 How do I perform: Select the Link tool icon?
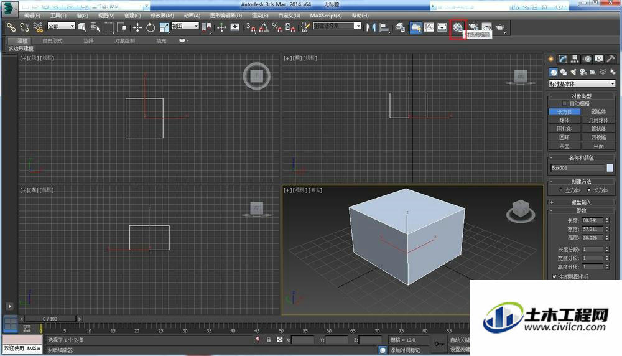click(x=11, y=27)
